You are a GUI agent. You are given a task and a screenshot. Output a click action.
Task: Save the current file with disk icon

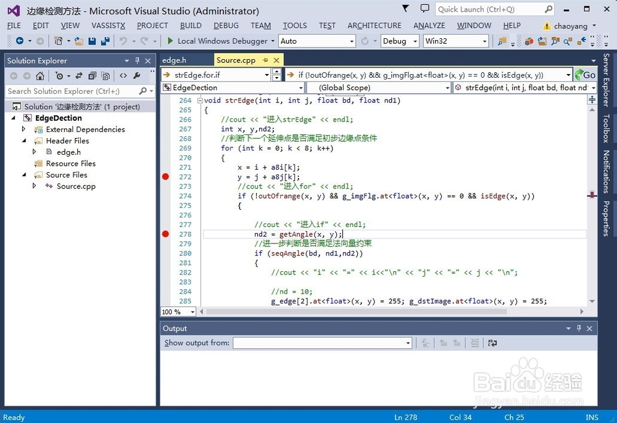[92, 41]
